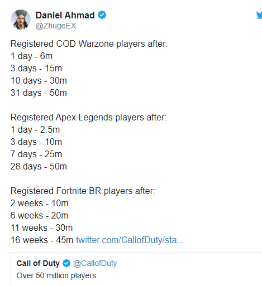Click the 'Registered Apex Legends players after:' line

(x=88, y=118)
